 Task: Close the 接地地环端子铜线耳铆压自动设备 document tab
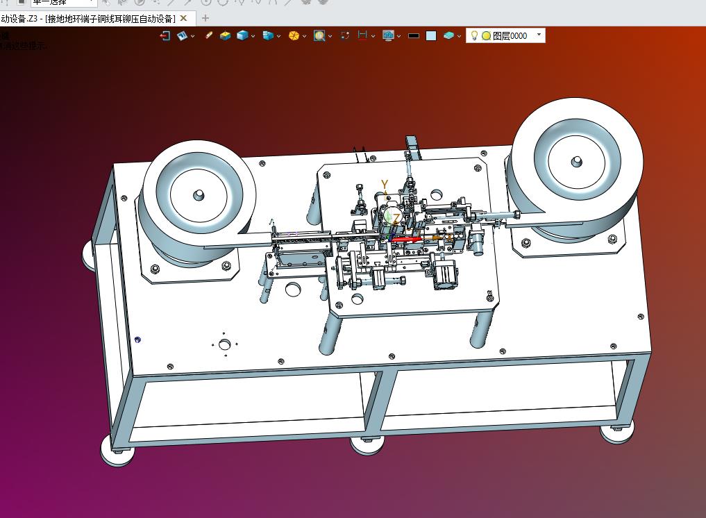coord(183,18)
